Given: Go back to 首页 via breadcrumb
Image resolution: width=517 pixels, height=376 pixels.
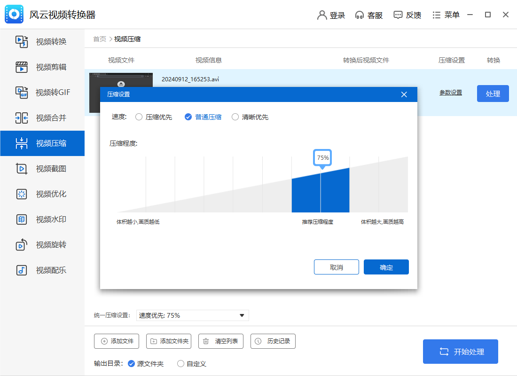Looking at the screenshot, I should 99,39.
